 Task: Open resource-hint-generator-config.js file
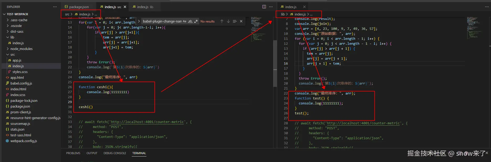(35, 118)
